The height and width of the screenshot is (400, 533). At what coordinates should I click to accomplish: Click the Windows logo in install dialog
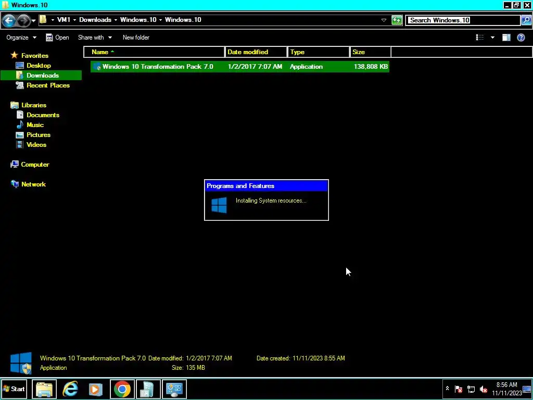tap(219, 205)
